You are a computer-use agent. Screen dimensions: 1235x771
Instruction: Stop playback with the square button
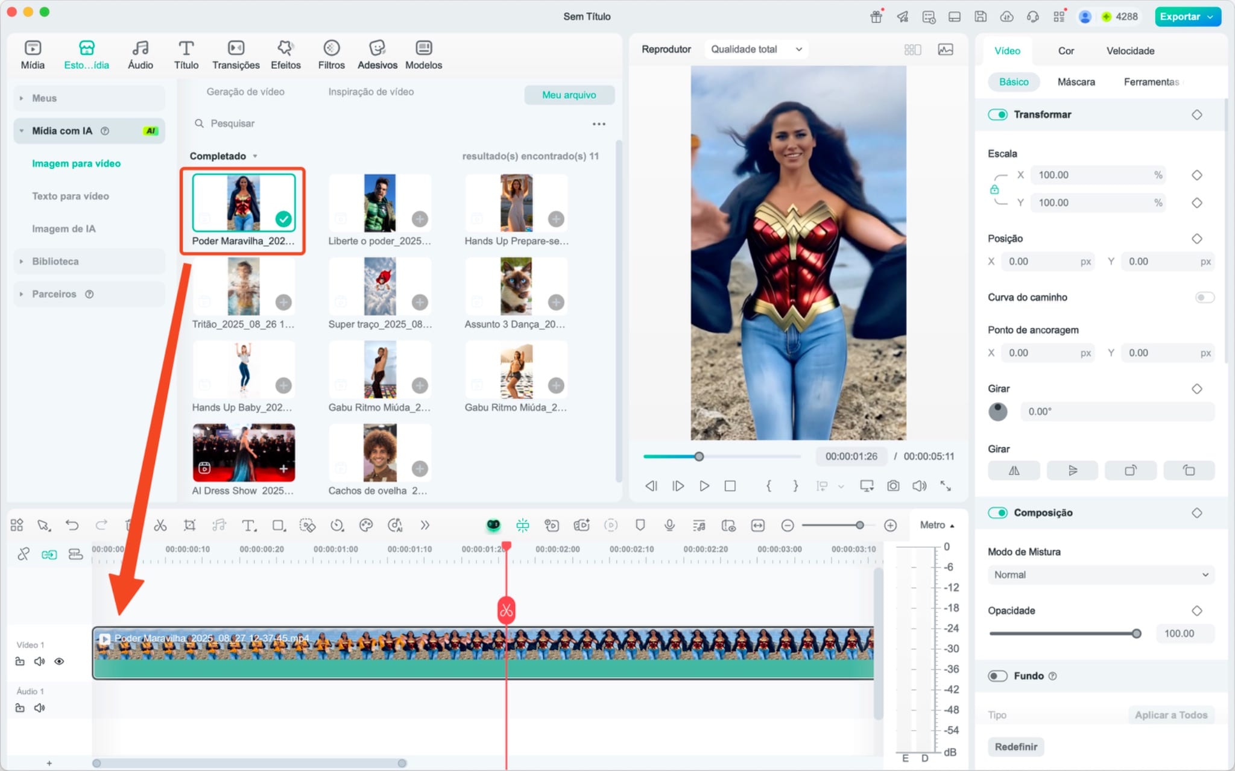[x=730, y=486]
